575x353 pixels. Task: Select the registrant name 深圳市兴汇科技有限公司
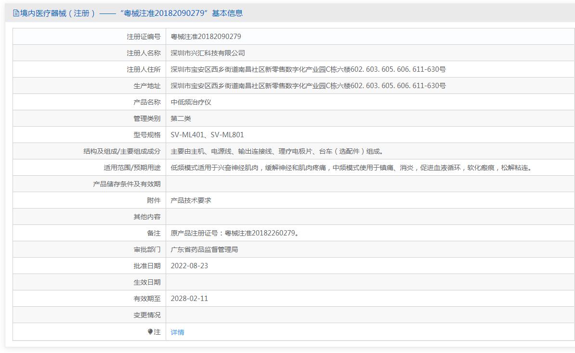(208, 53)
